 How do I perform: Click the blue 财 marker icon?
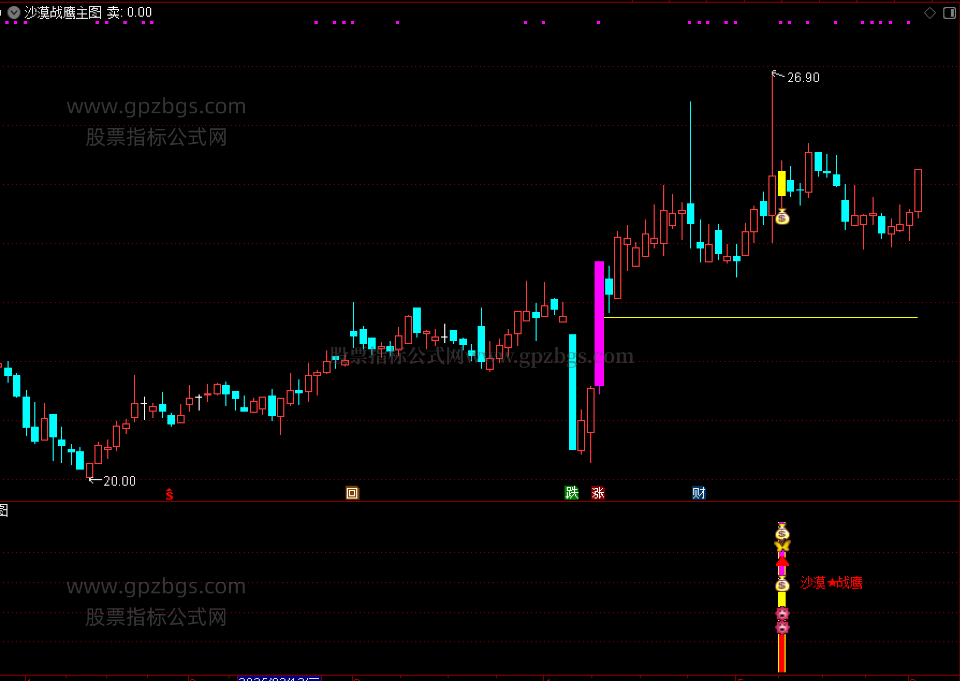click(x=699, y=493)
